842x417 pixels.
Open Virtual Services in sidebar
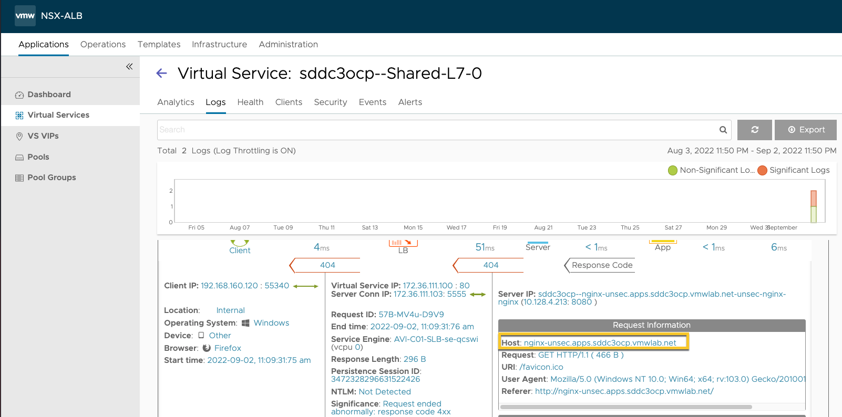[x=58, y=115]
